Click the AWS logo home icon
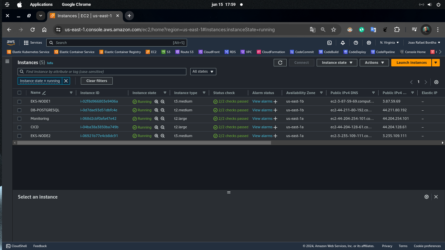The height and width of the screenshot is (250, 445). coord(11,43)
